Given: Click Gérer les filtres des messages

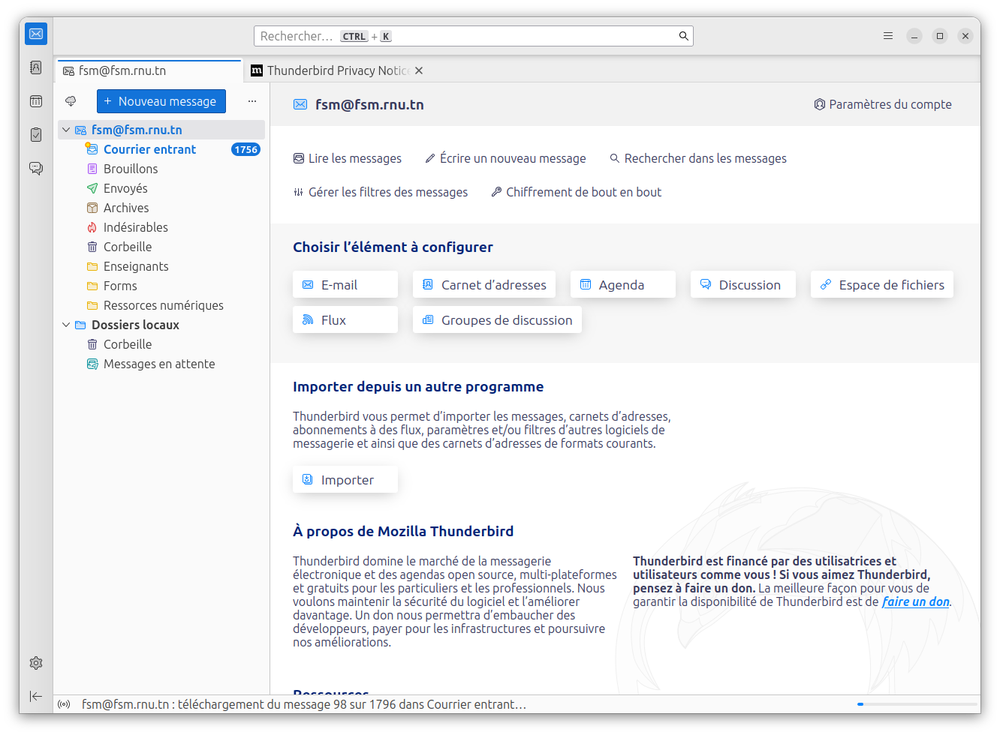Looking at the screenshot, I should [x=381, y=192].
